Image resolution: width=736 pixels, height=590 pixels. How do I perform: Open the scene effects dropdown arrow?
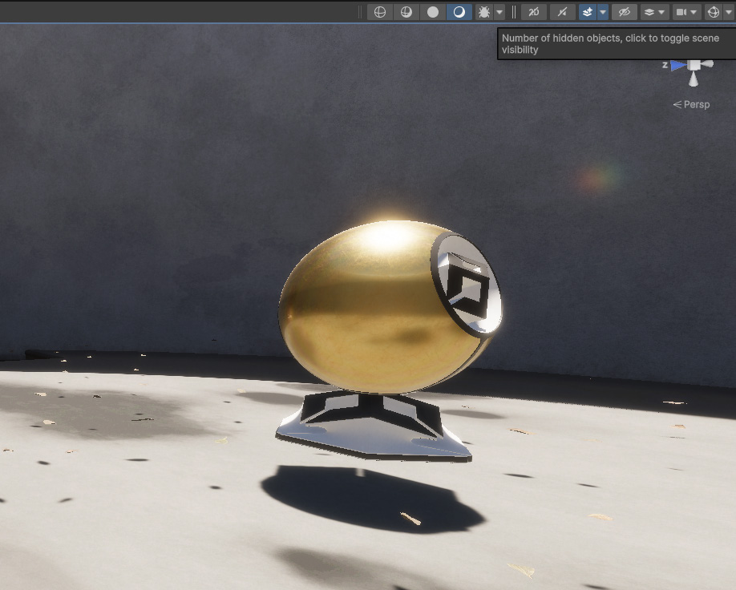coord(603,12)
